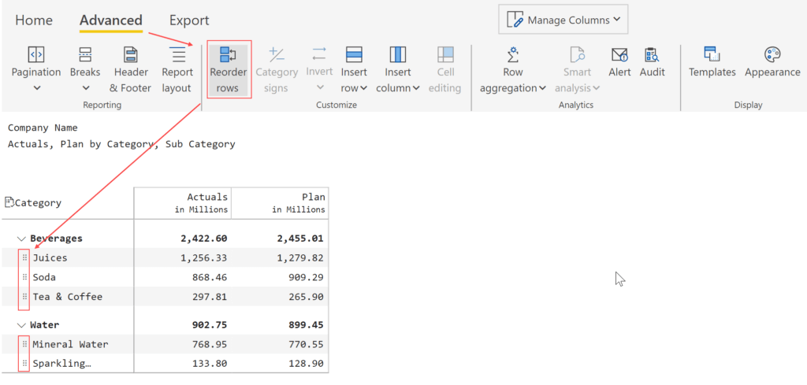Click the Tea & Coffee actuals 297.81
The height and width of the screenshot is (385, 807).
coord(210,297)
